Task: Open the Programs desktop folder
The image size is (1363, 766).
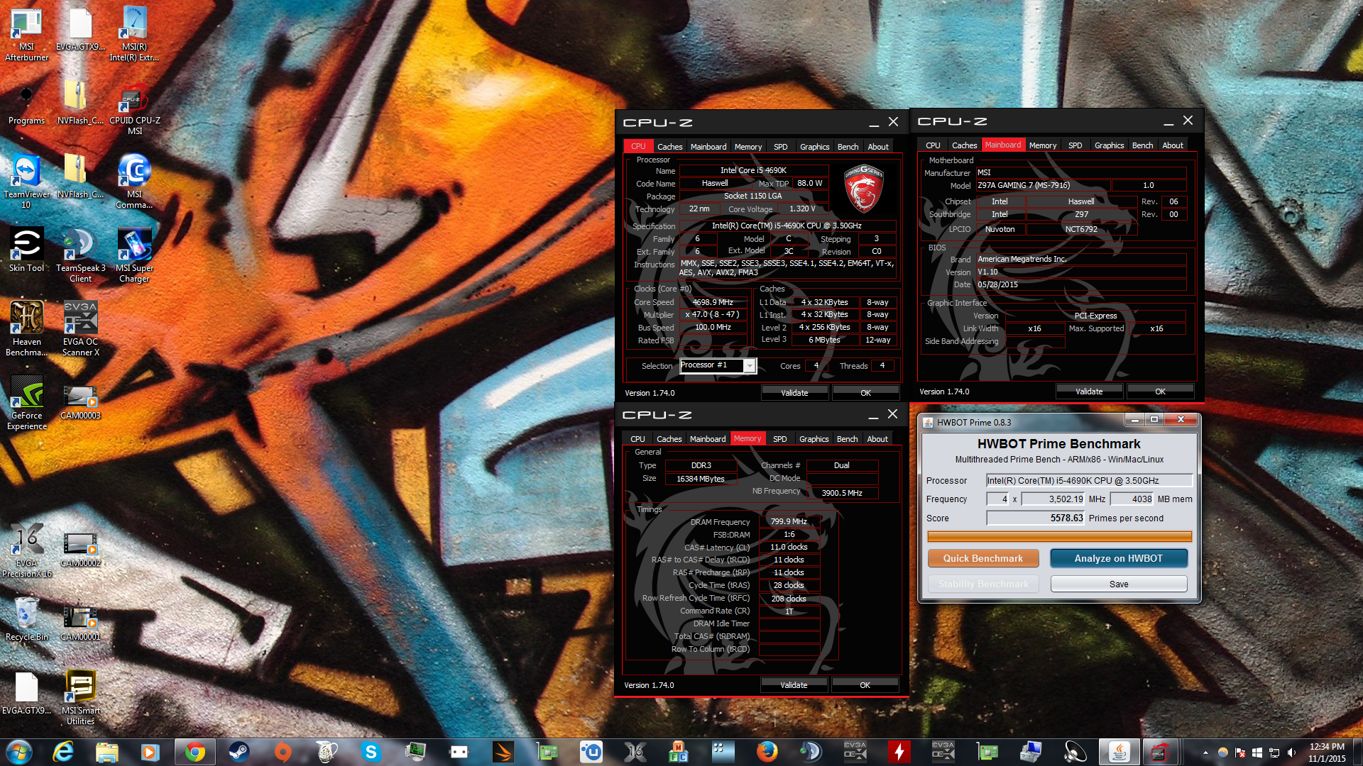Action: [26, 105]
